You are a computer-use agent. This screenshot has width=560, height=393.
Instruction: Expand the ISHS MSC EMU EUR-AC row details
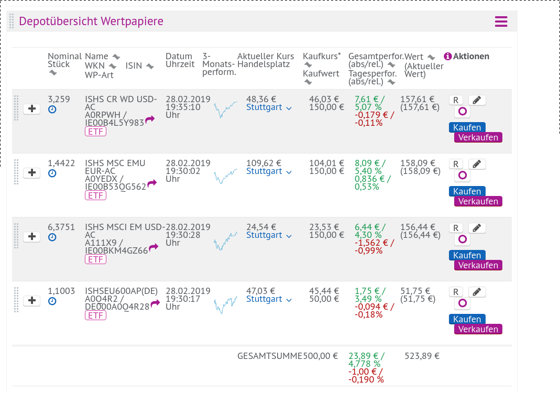[32, 172]
